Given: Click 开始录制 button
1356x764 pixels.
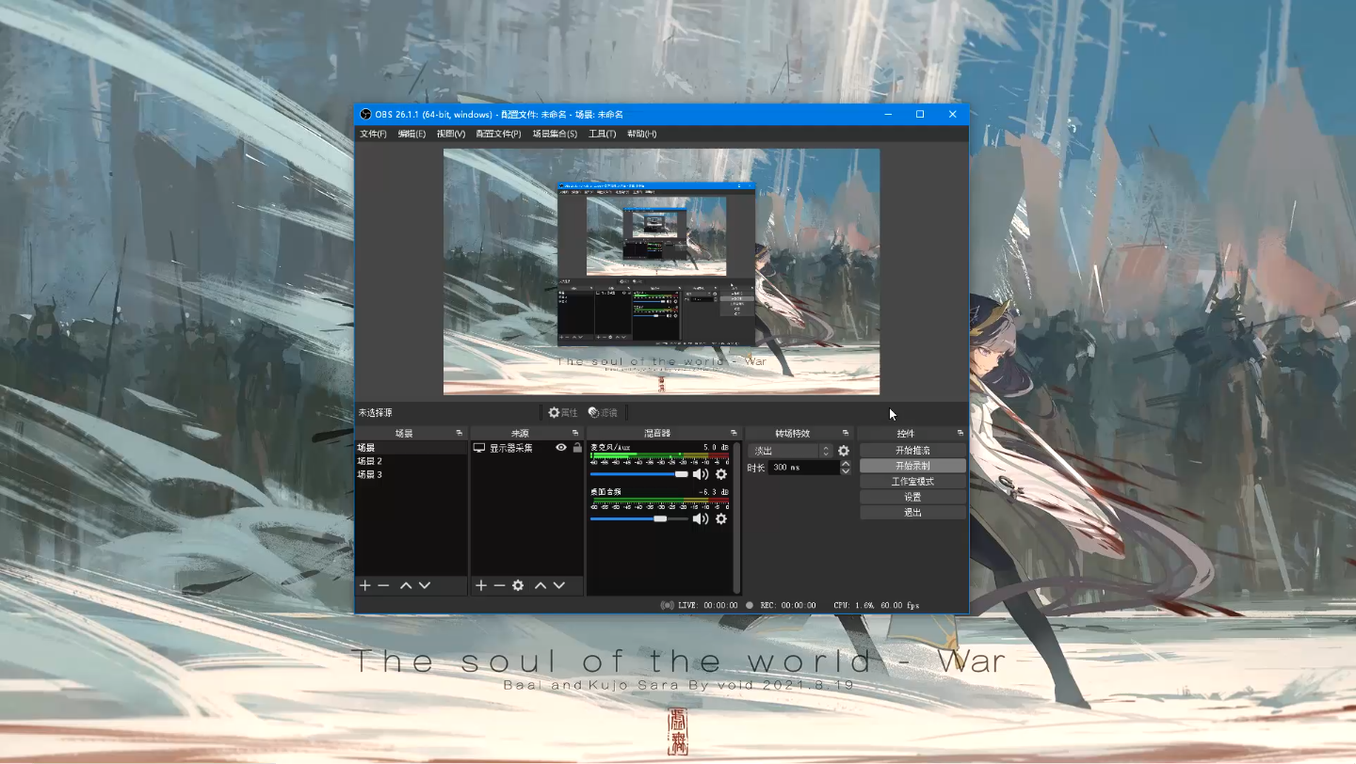Looking at the screenshot, I should coord(912,466).
